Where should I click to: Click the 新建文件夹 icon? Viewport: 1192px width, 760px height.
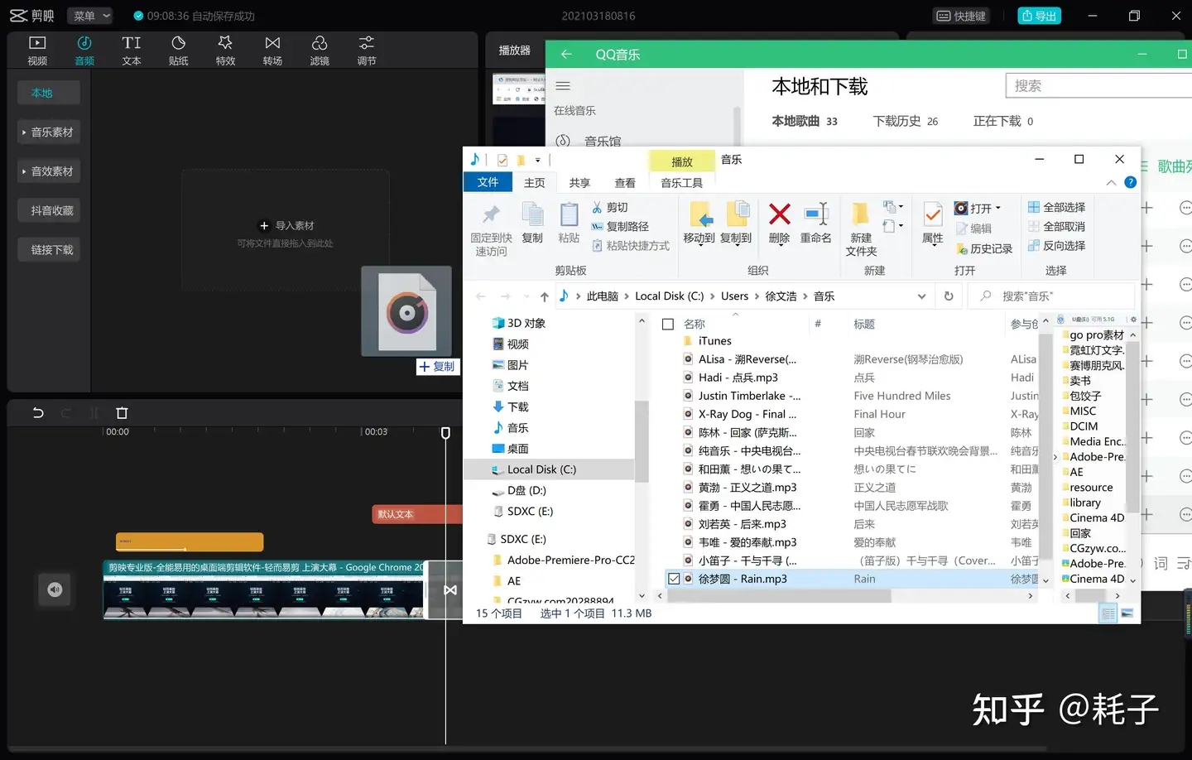click(861, 229)
